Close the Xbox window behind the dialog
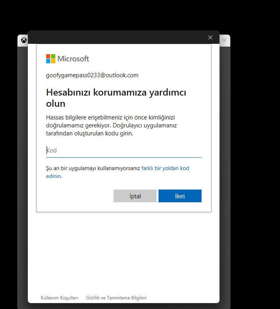Screen dimensions: 280x309 224,40
